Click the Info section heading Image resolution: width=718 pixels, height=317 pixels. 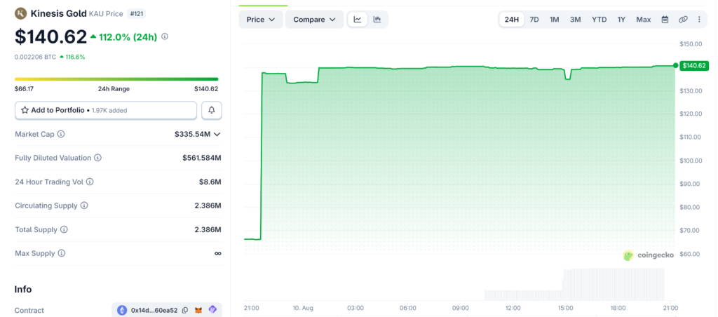click(23, 289)
